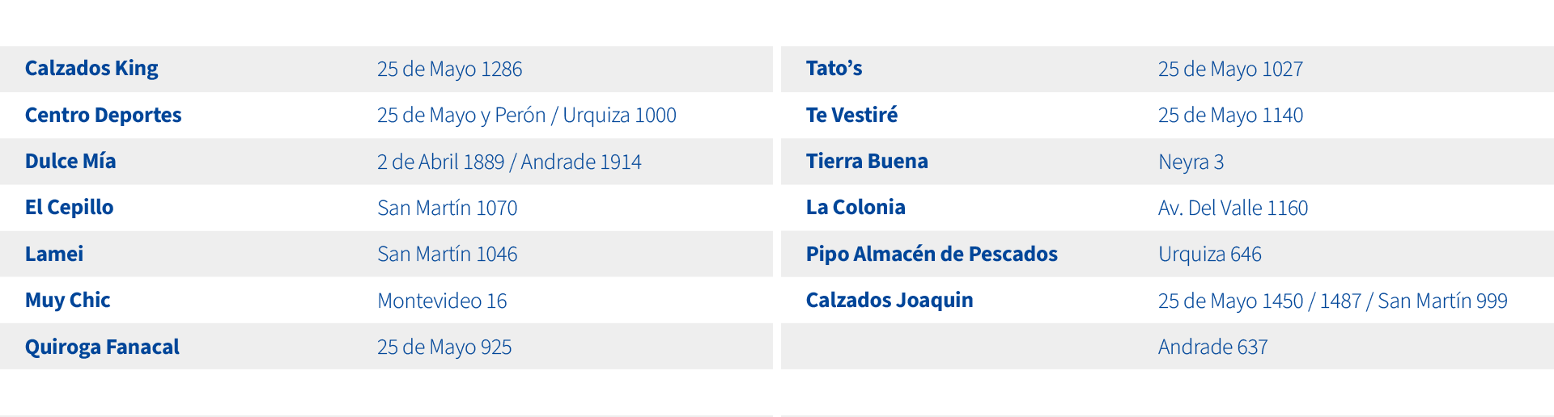Select the Lamei store row
The width and height of the screenshot is (1554, 417).
click(x=386, y=254)
